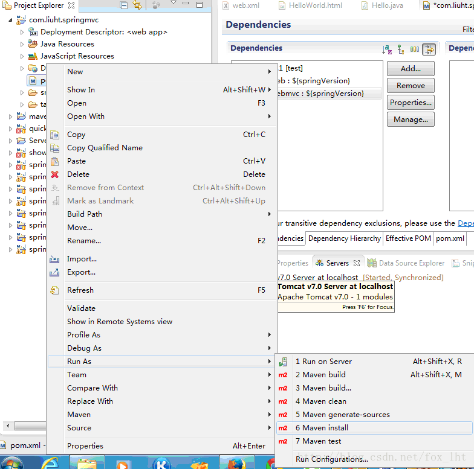
Task: Click the Refresh icon in menu
Action: tap(54, 290)
